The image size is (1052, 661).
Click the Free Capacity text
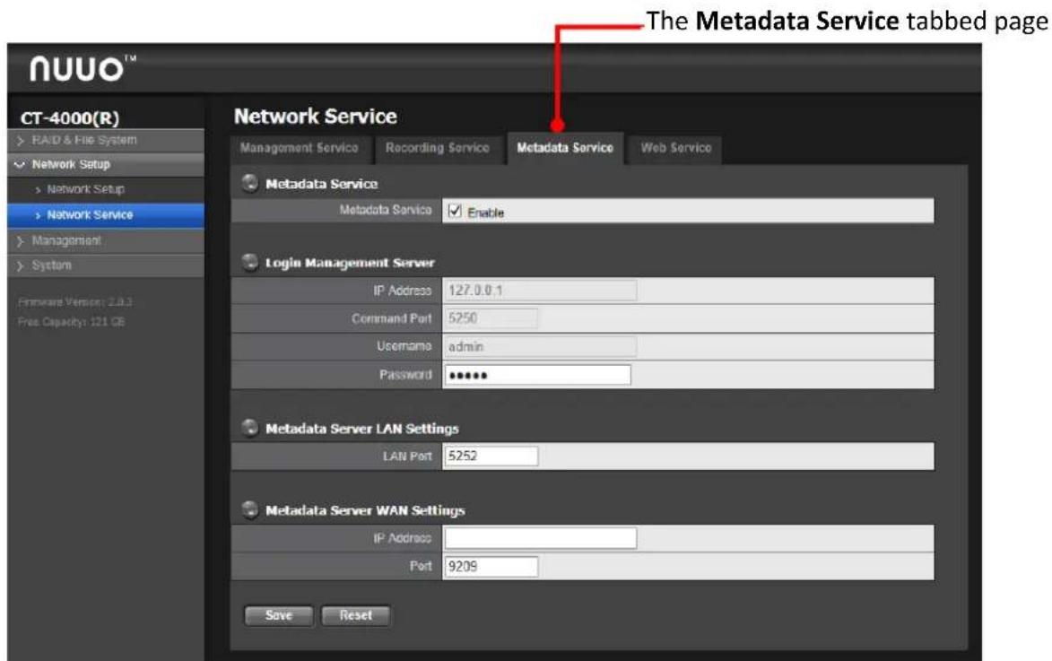coord(71,322)
